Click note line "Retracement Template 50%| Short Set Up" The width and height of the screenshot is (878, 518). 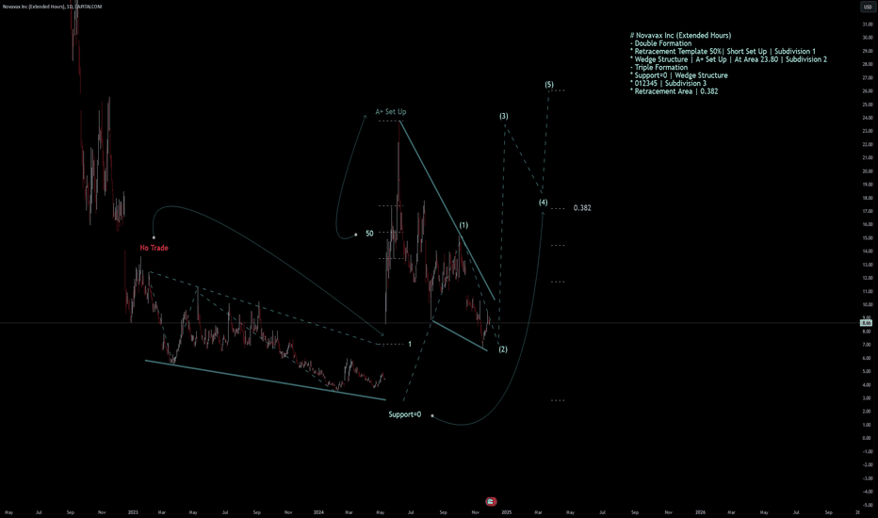[701, 51]
